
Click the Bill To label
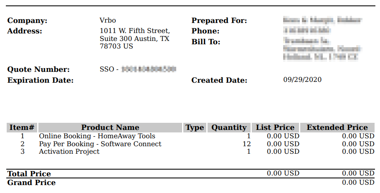pos(206,42)
